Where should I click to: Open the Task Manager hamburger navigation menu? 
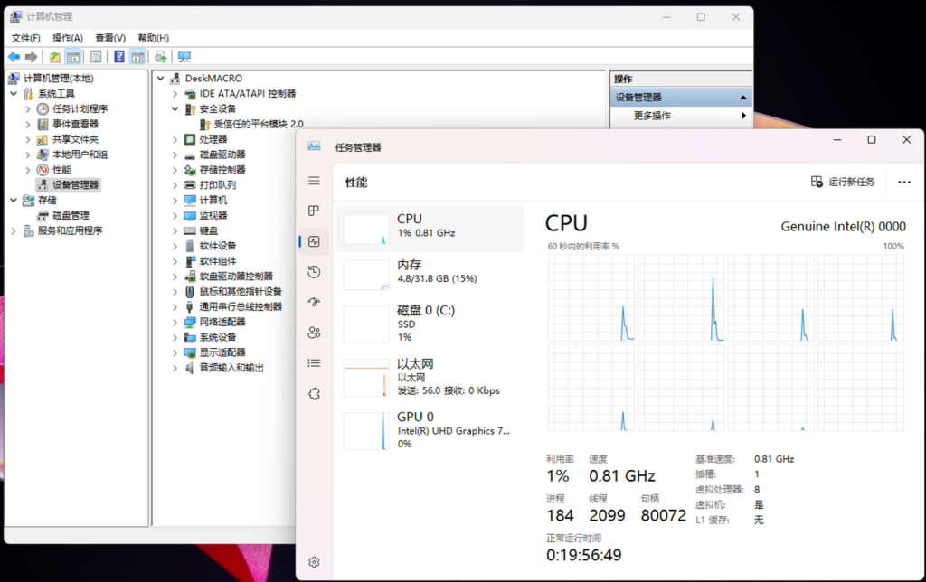coord(314,181)
